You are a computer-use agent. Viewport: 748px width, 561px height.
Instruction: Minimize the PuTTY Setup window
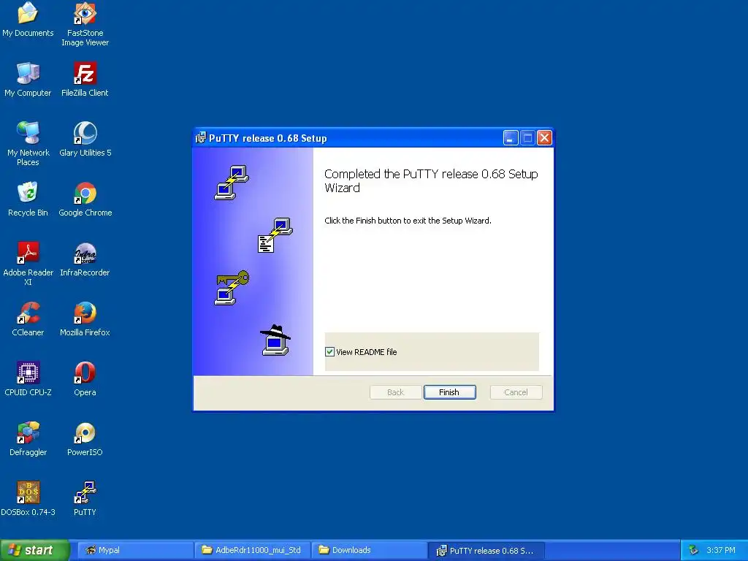[511, 138]
